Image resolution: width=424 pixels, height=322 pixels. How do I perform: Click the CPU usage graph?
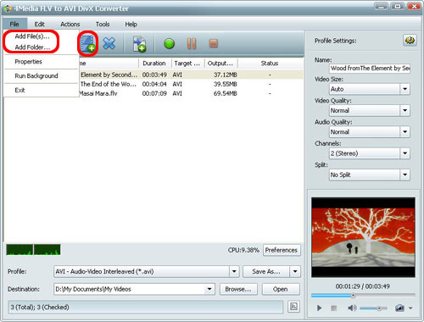[x=33, y=250]
